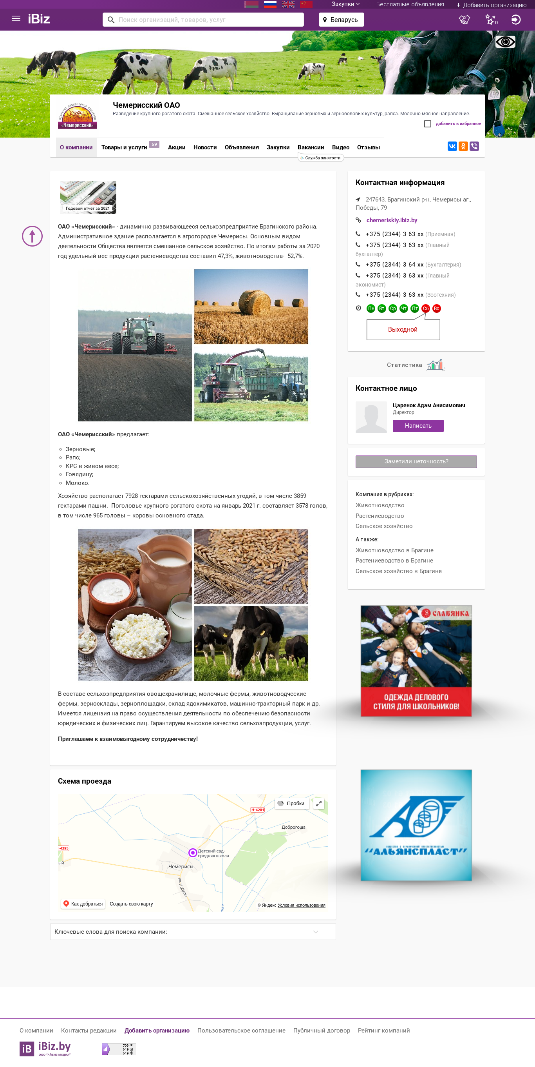
Task: Toggle the Пробки traffic layer on map
Action: pyautogui.click(x=292, y=803)
